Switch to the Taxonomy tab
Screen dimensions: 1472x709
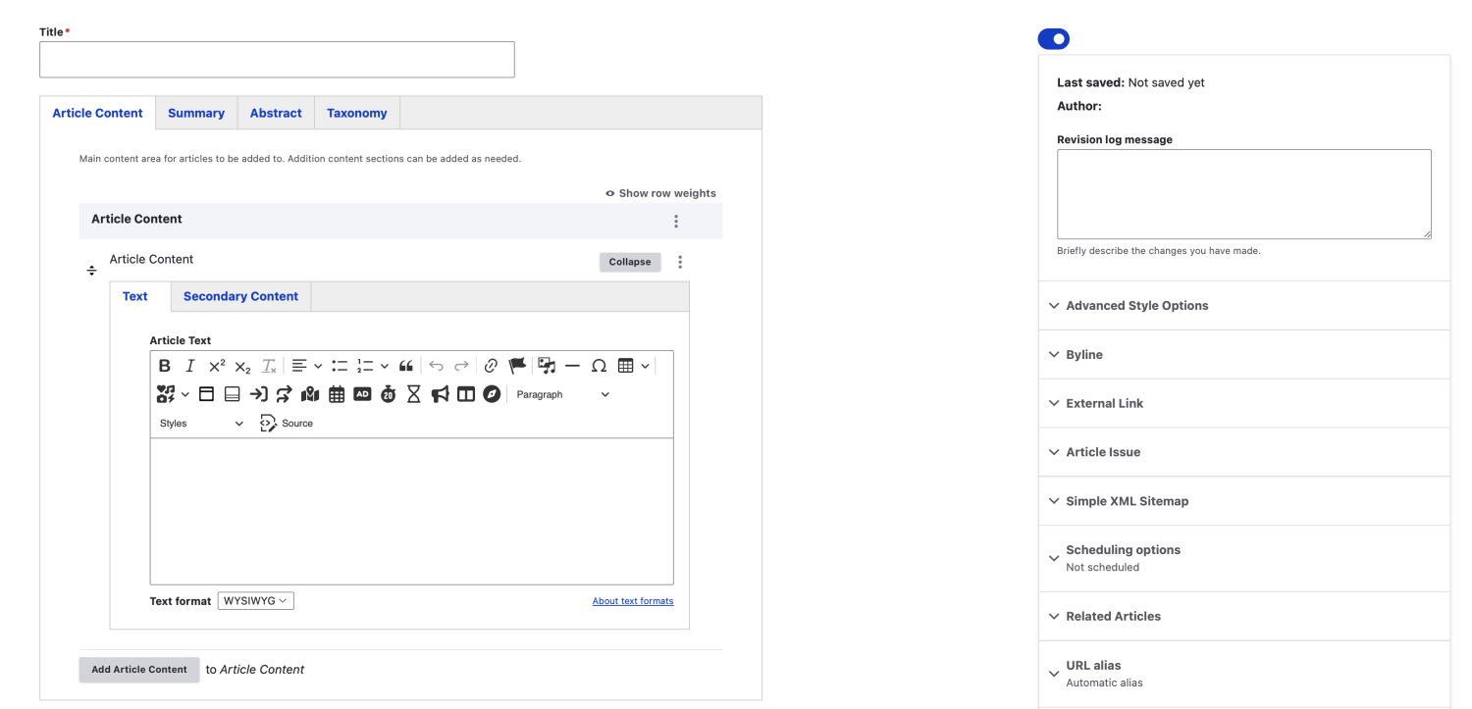[356, 113]
